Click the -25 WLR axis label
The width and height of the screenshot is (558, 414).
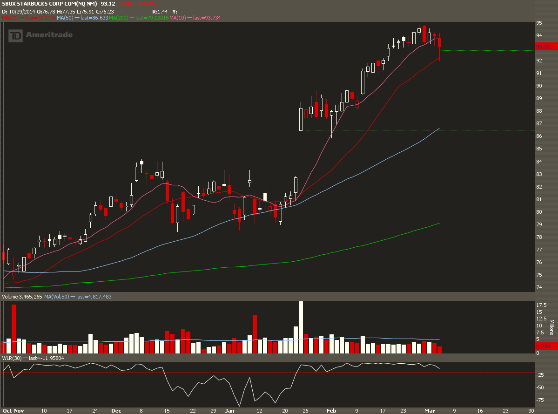pyautogui.click(x=540, y=375)
